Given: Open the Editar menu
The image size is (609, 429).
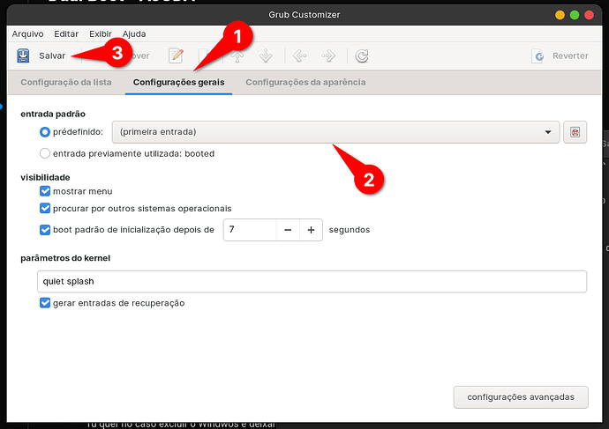Looking at the screenshot, I should 66,33.
